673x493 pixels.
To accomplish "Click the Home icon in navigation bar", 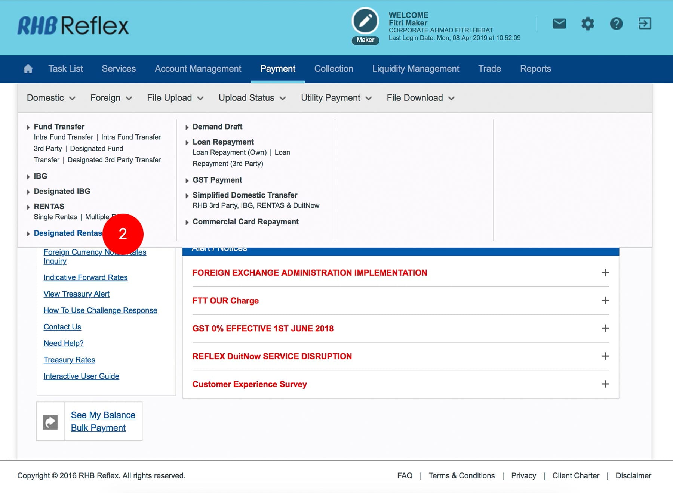I will [28, 69].
